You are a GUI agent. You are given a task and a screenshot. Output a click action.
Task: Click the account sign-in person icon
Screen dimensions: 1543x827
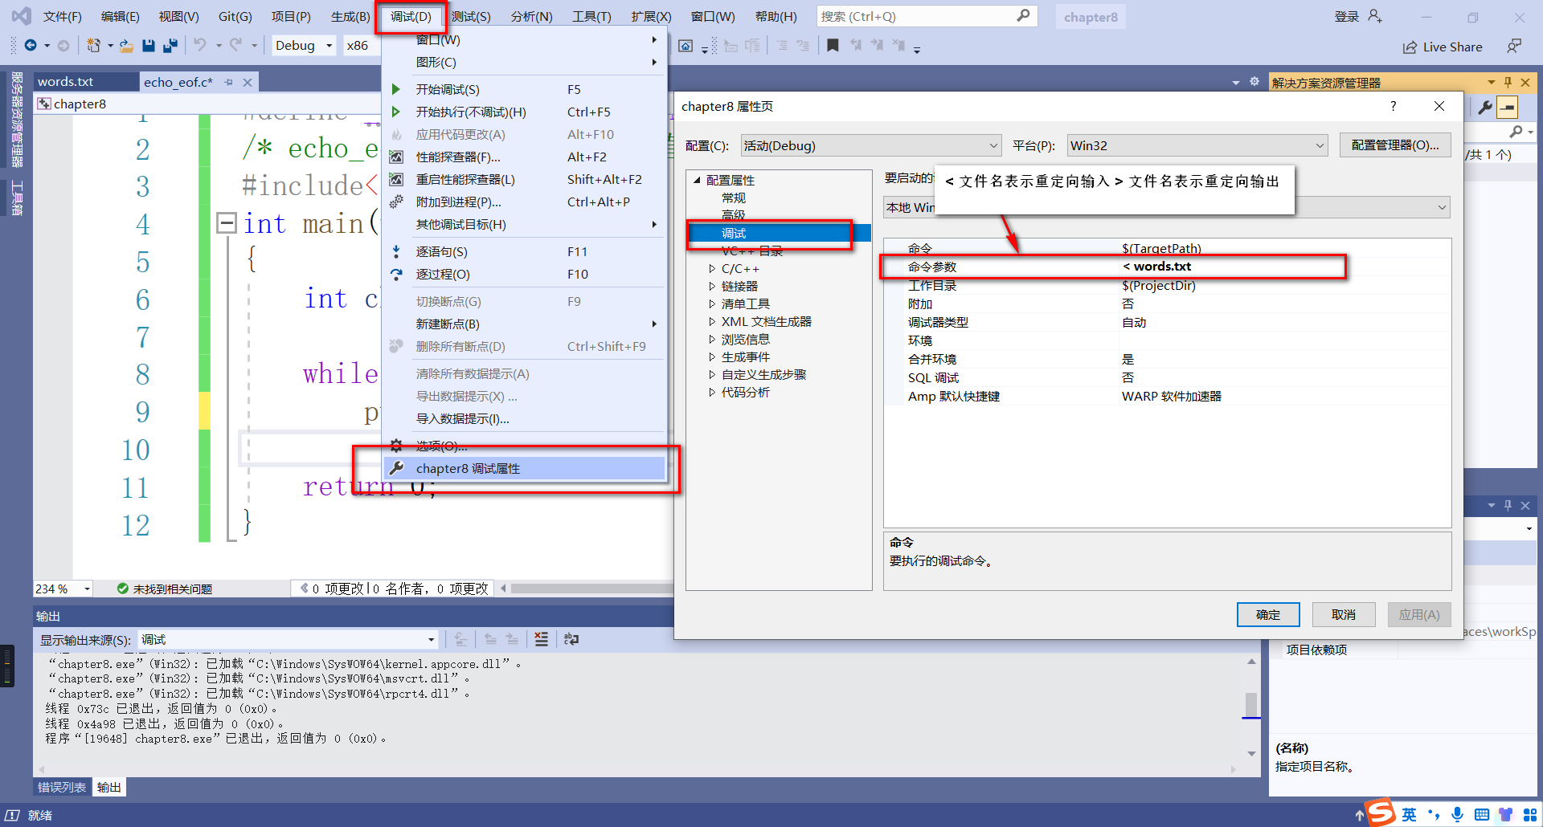[x=1375, y=16]
